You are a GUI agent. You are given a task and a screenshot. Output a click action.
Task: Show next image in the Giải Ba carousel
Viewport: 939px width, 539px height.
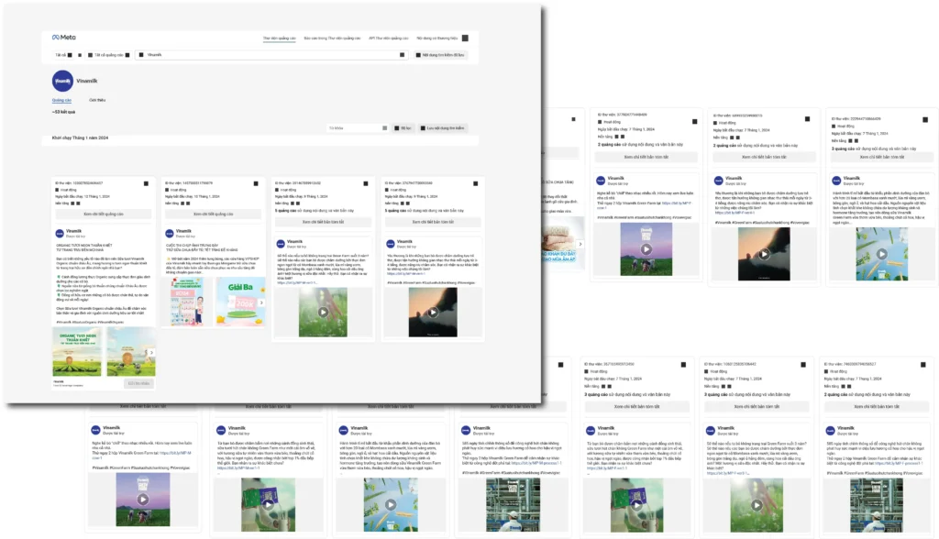pos(261,302)
